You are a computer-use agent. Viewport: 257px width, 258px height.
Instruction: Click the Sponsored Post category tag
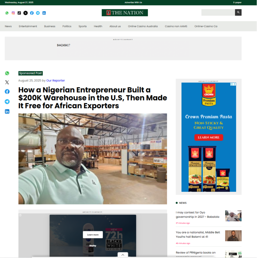(31, 73)
